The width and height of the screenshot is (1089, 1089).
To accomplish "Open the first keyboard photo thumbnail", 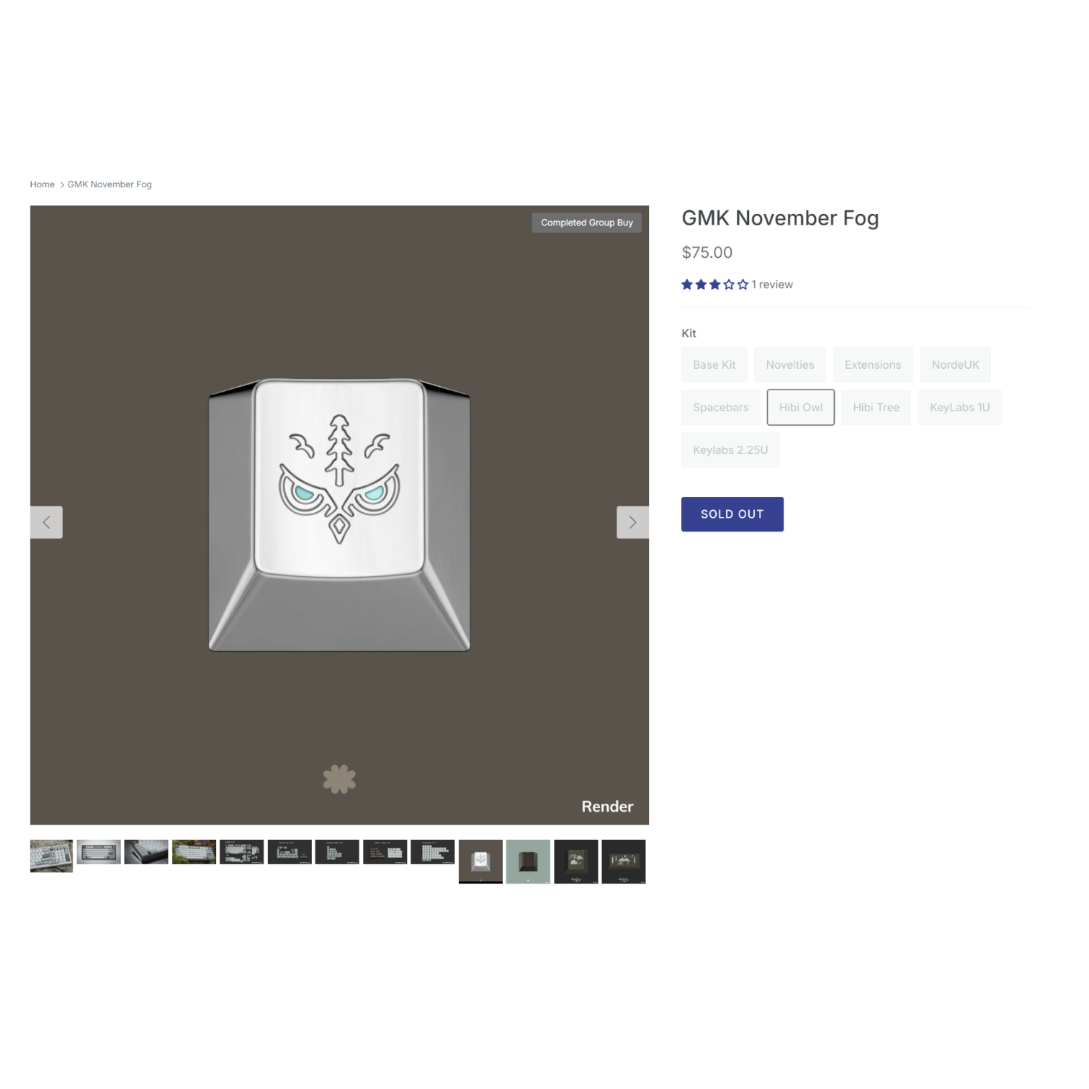I will (x=51, y=856).
